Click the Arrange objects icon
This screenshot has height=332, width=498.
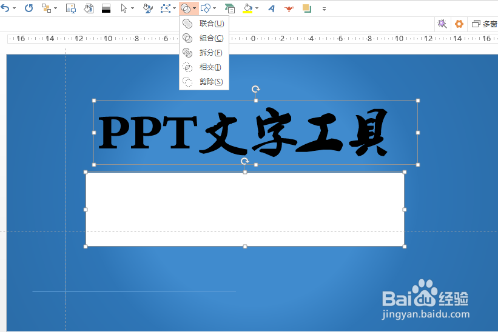(46, 8)
